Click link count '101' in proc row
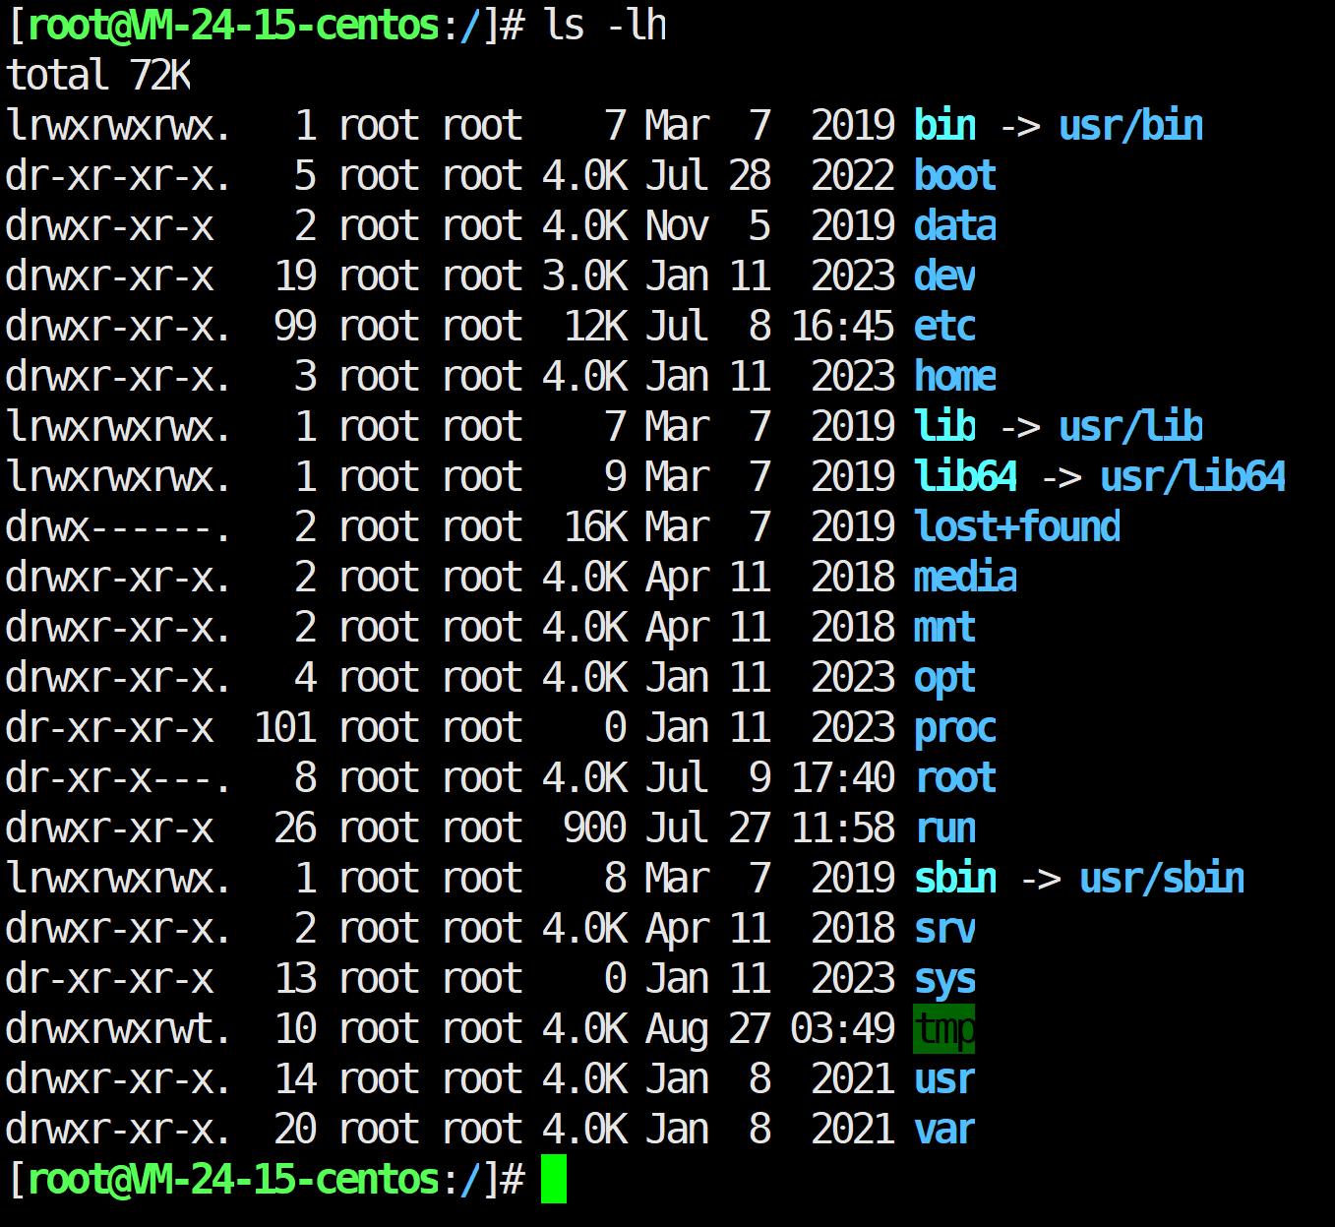 [285, 727]
